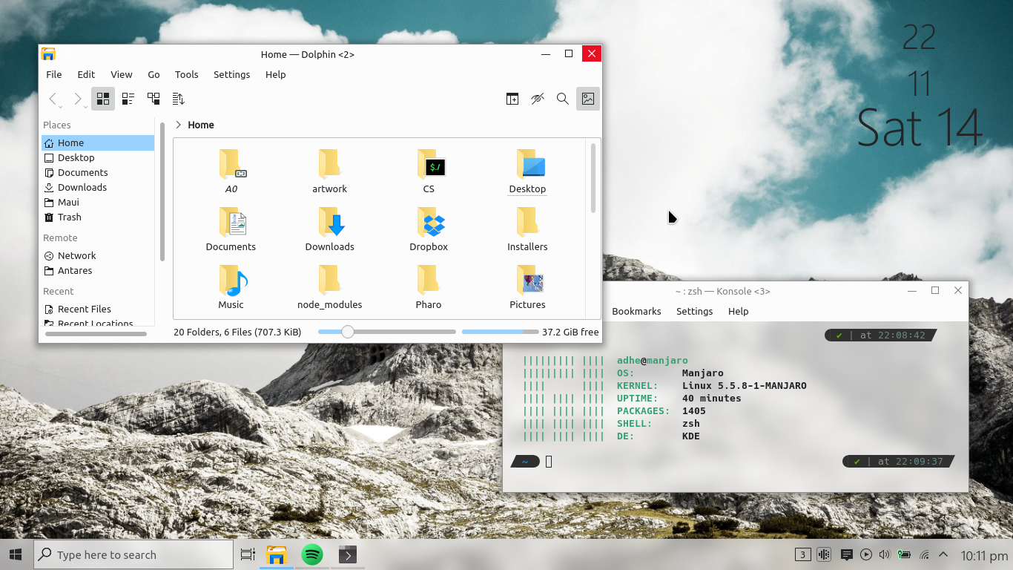Click the Split view toolbar icon
This screenshot has width=1013, height=570.
point(512,99)
